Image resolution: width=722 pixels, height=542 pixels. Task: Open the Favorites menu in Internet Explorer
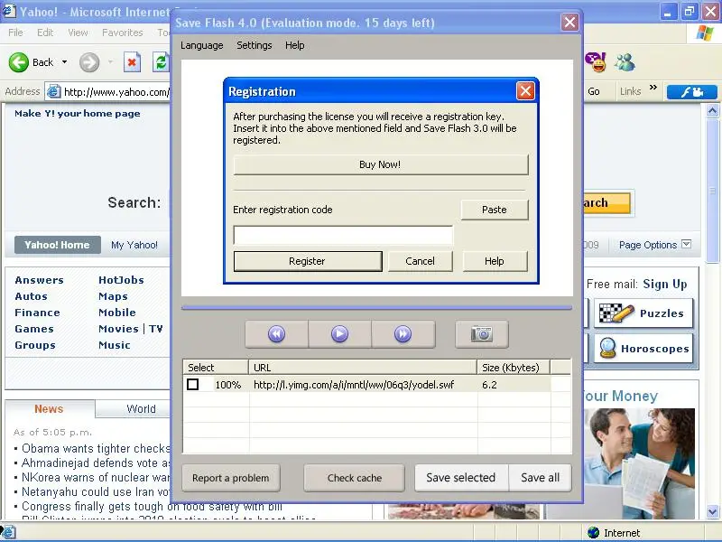pyautogui.click(x=123, y=33)
